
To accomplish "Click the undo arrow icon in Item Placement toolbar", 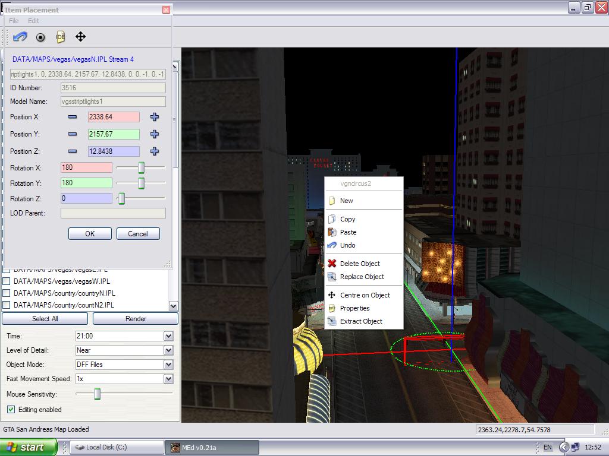I will [x=20, y=37].
